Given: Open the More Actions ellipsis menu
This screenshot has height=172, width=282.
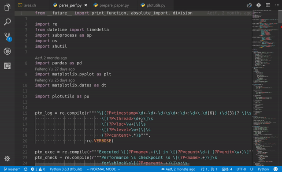Looking at the screenshot, I should 277,5.
